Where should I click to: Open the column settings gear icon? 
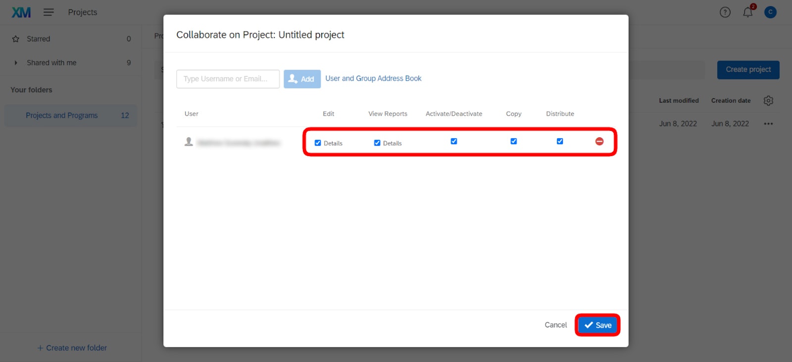[768, 101]
